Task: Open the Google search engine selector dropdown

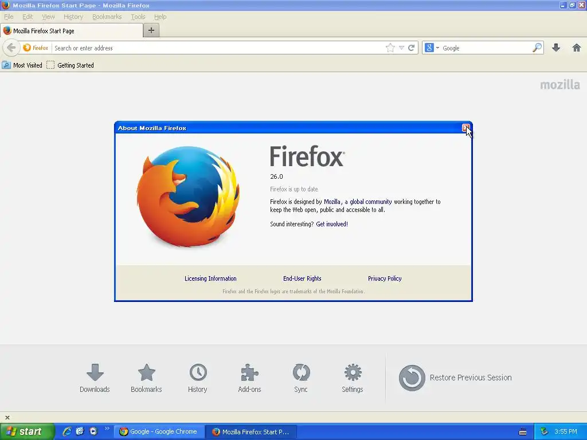Action: coord(432,48)
